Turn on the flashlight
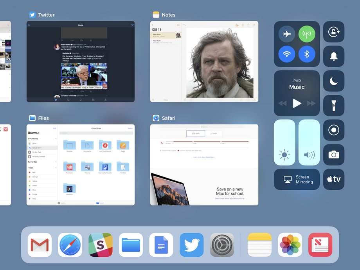Screen dimensions: 360x270 334,105
